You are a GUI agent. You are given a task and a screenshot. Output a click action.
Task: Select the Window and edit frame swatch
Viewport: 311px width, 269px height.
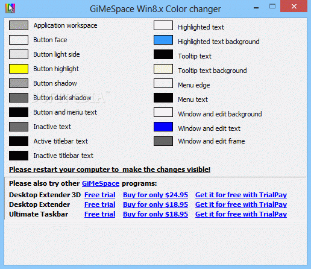pos(163,141)
